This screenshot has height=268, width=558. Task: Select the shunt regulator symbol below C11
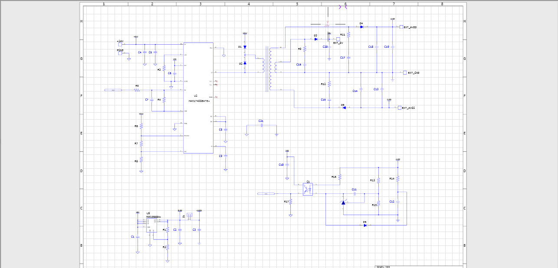pos(343,203)
